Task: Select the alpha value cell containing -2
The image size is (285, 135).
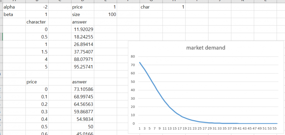Action: pyautogui.click(x=37, y=7)
